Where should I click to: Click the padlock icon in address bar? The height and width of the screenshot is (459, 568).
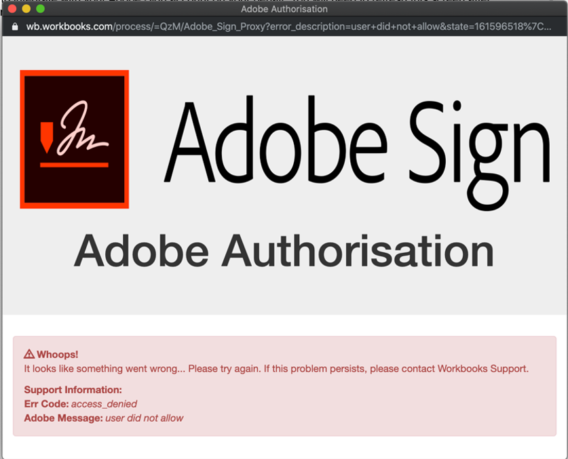tap(15, 27)
